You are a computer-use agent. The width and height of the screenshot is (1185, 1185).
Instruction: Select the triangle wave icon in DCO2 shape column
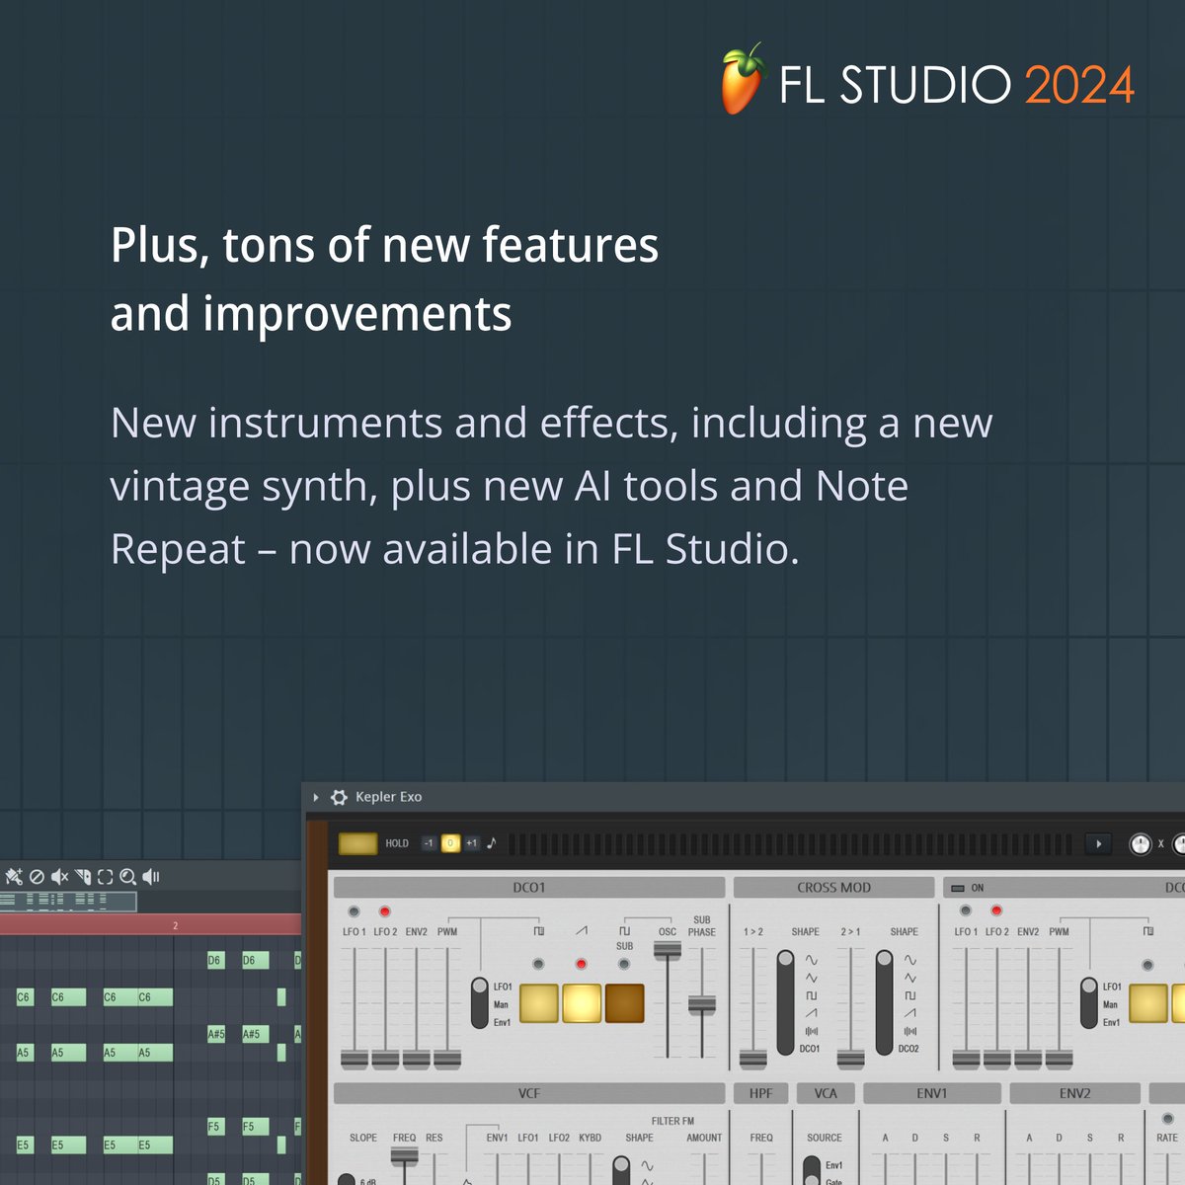point(909,978)
